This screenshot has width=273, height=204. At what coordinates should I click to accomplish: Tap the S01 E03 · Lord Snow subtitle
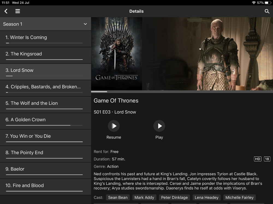pyautogui.click(x=115, y=112)
